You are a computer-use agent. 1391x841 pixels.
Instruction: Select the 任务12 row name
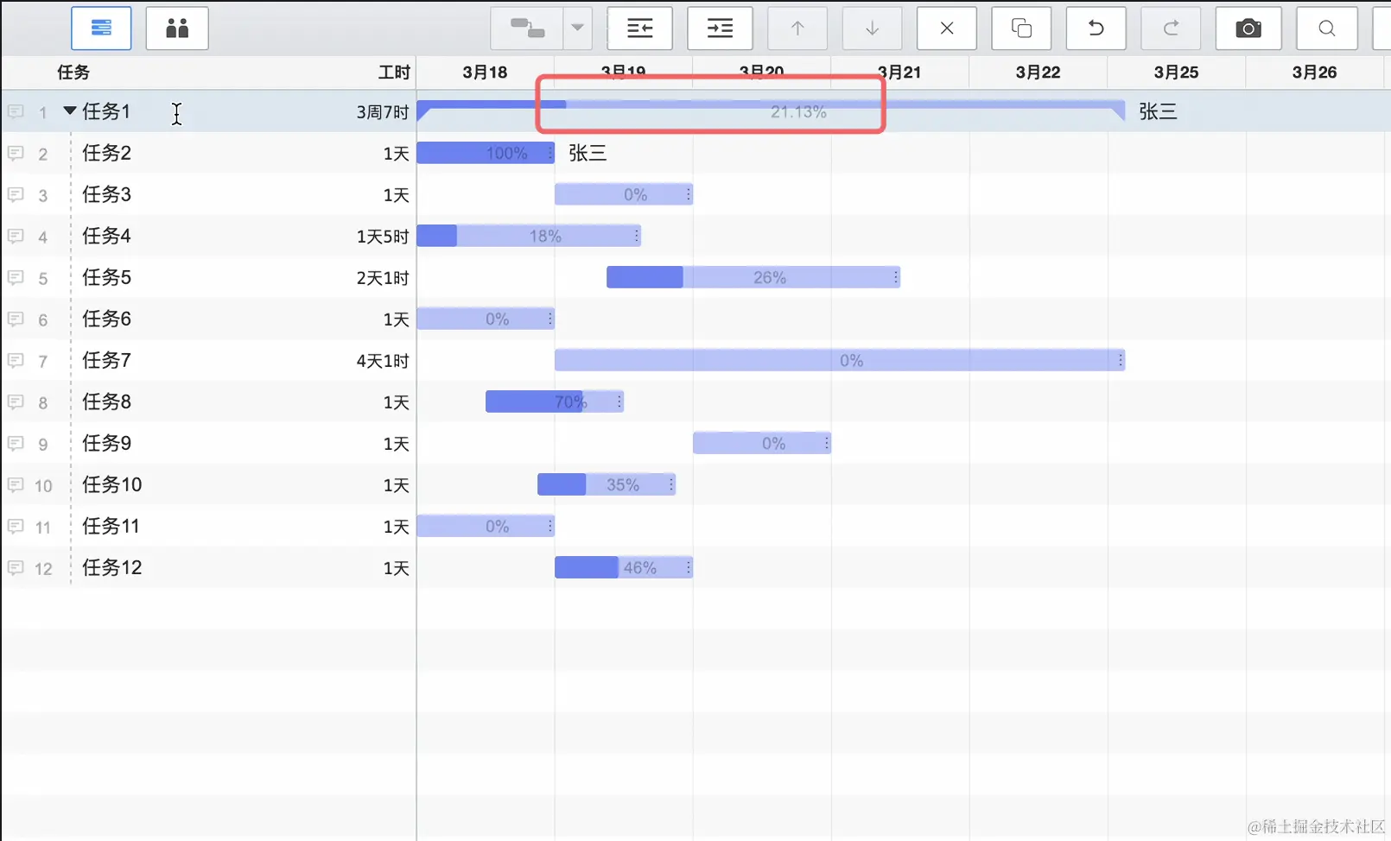click(x=111, y=567)
